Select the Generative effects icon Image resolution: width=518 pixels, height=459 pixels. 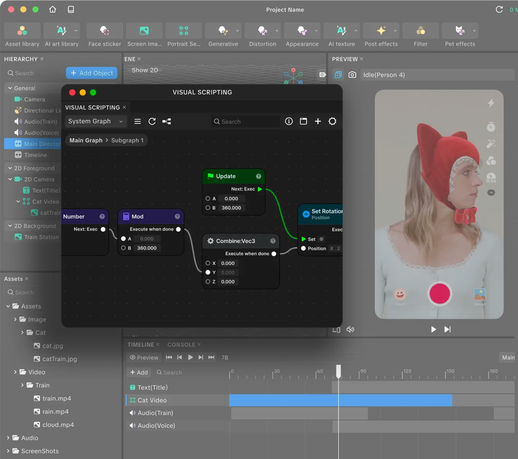(x=223, y=31)
